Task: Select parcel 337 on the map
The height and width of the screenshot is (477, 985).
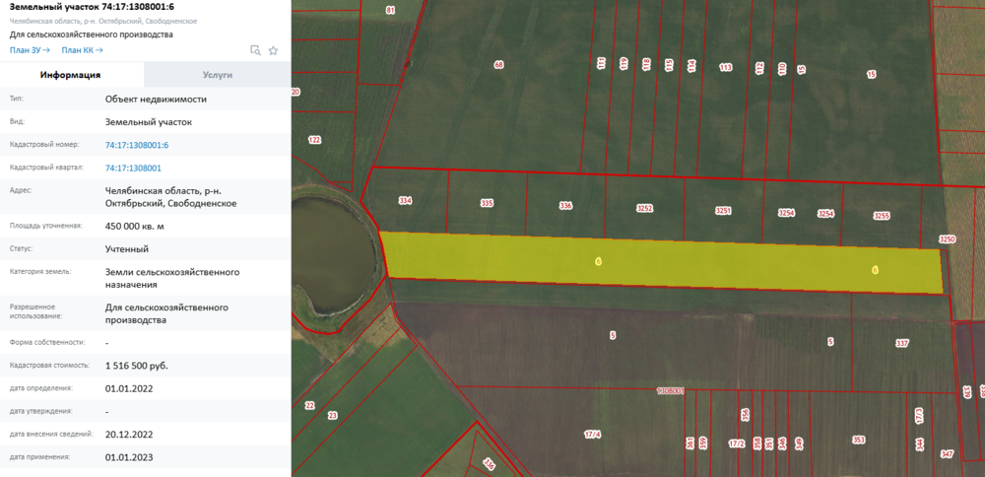Action: (902, 344)
